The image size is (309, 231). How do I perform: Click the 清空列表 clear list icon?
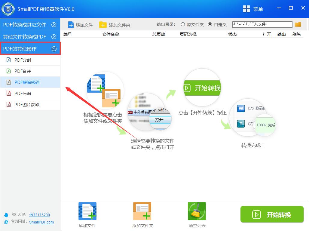point(197,211)
